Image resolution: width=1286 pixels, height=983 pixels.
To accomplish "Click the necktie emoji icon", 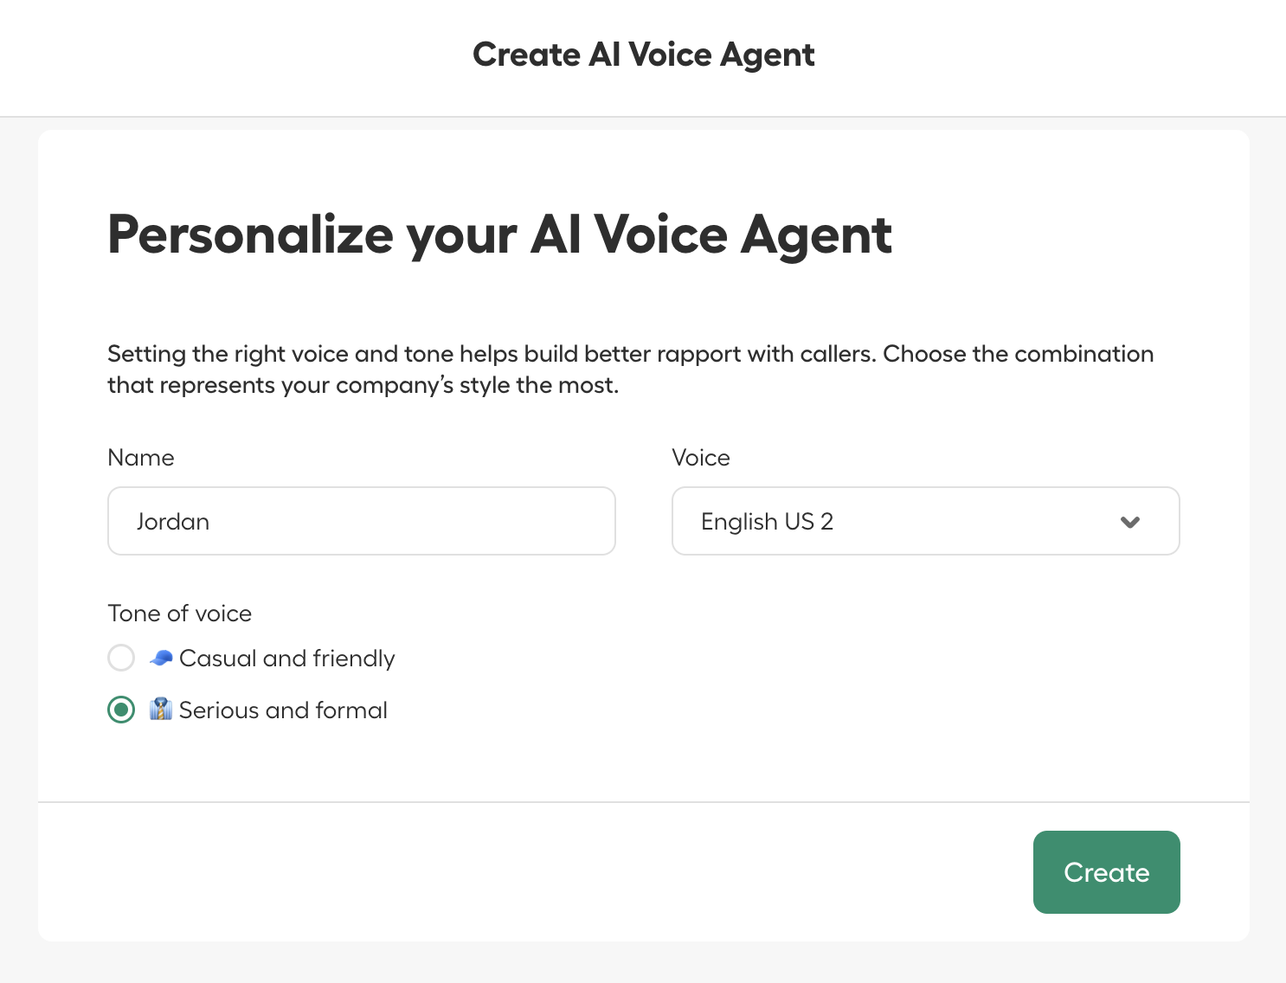I will [161, 710].
